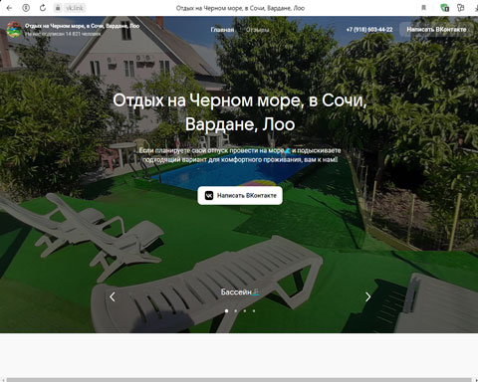Click the main hero heading text
This screenshot has height=382, width=478.
[240, 112]
